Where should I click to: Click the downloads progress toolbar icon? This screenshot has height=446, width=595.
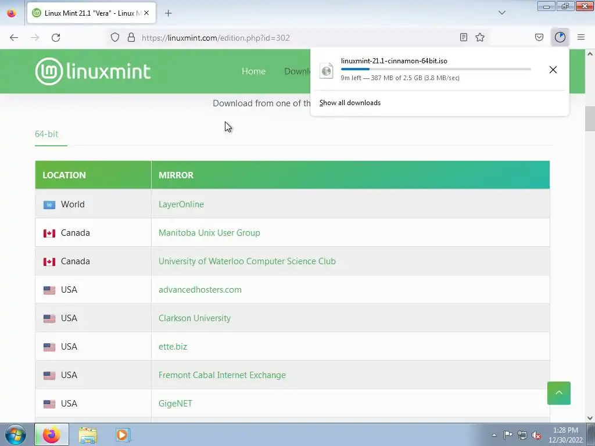[560, 37]
